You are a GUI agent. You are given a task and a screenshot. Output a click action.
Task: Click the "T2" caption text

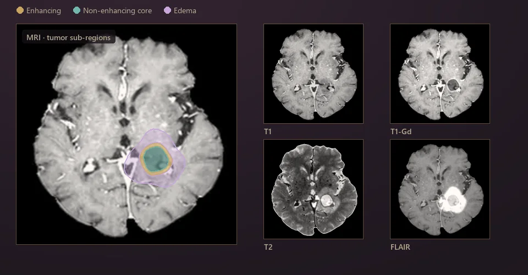(x=268, y=247)
